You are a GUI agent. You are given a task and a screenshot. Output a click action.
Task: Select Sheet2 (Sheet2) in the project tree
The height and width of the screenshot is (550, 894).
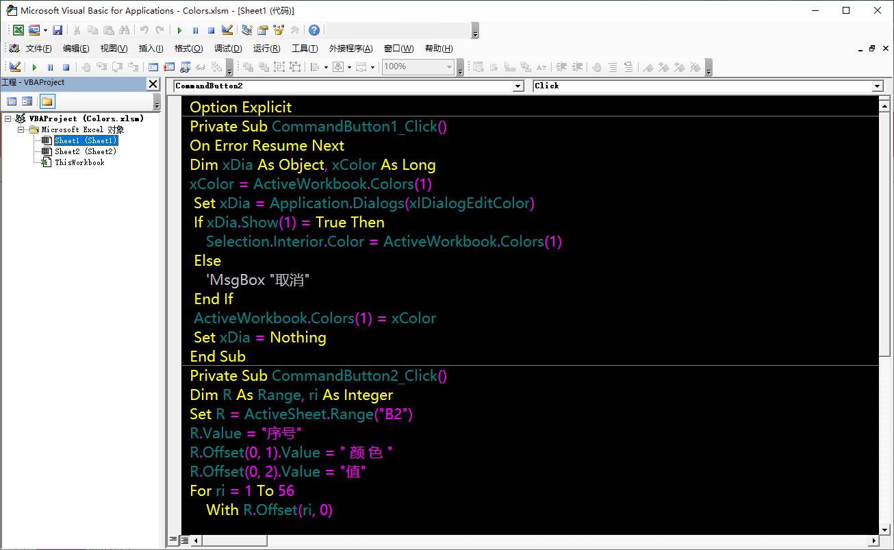coord(86,151)
